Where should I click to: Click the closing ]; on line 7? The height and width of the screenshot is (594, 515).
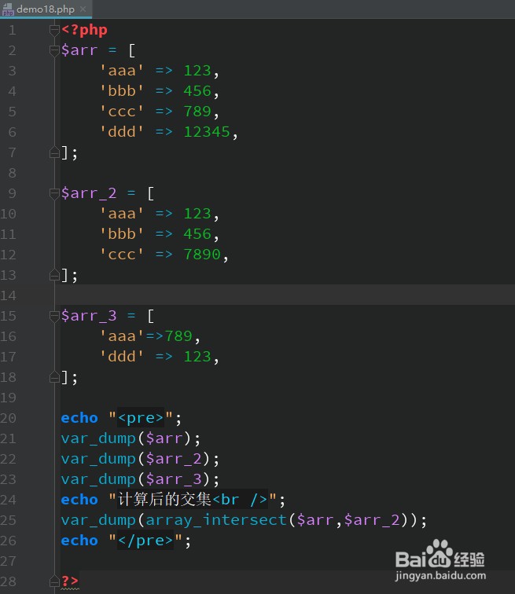[x=70, y=153]
